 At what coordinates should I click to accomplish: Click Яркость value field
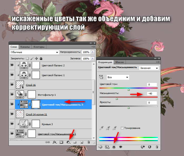152,103
